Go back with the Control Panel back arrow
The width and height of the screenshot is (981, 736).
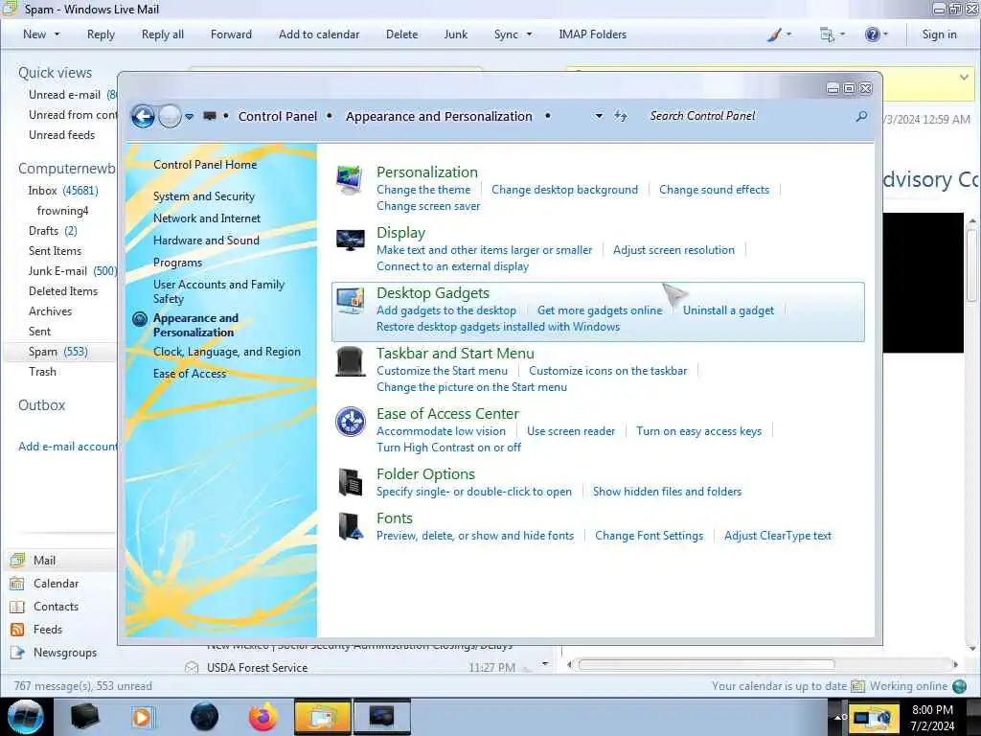tap(143, 116)
